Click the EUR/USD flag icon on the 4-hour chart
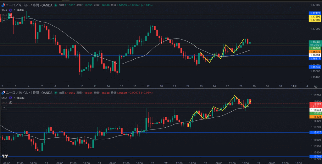The image size is (322, 164). (x=3, y=5)
